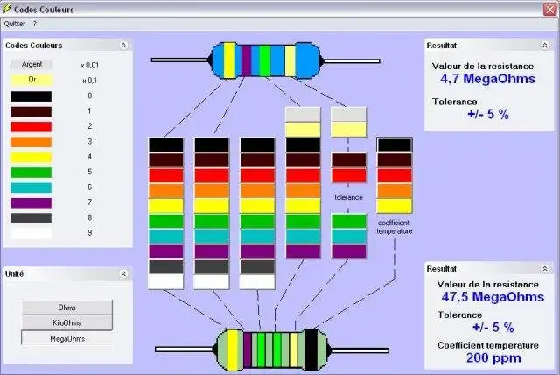Viewport: 560px width, 375px height.
Task: Open the ? help menu
Action: [35, 24]
